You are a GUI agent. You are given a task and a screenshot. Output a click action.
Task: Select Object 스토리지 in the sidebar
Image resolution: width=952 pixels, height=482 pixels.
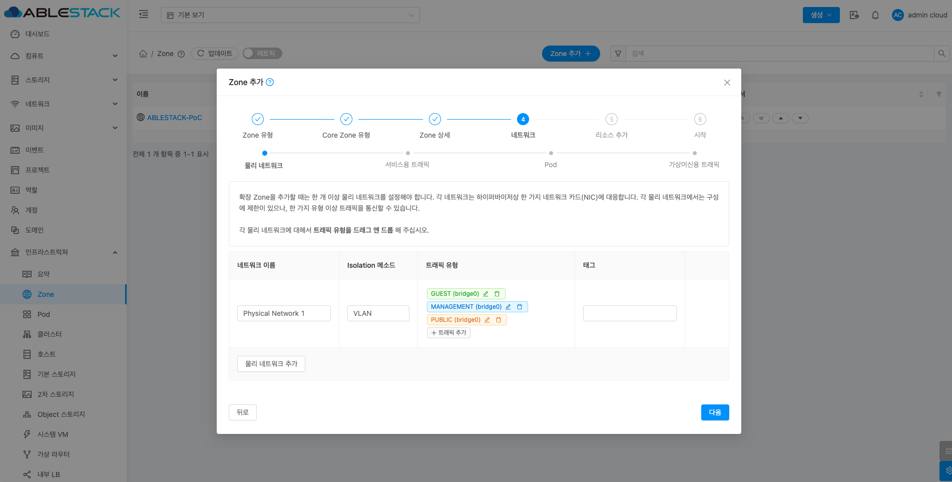click(63, 414)
